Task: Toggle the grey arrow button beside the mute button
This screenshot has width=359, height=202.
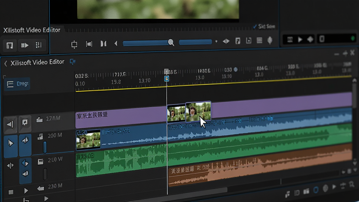Action: (x=25, y=123)
